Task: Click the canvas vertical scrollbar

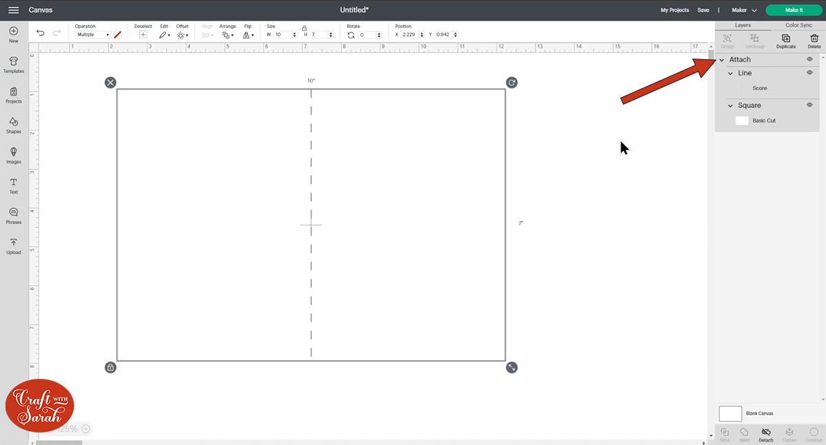Action: [x=711, y=56]
